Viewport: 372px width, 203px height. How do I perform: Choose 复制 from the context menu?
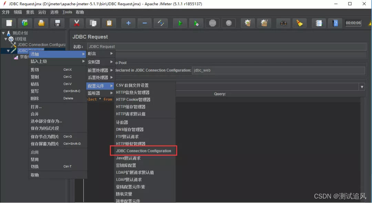[58, 77]
